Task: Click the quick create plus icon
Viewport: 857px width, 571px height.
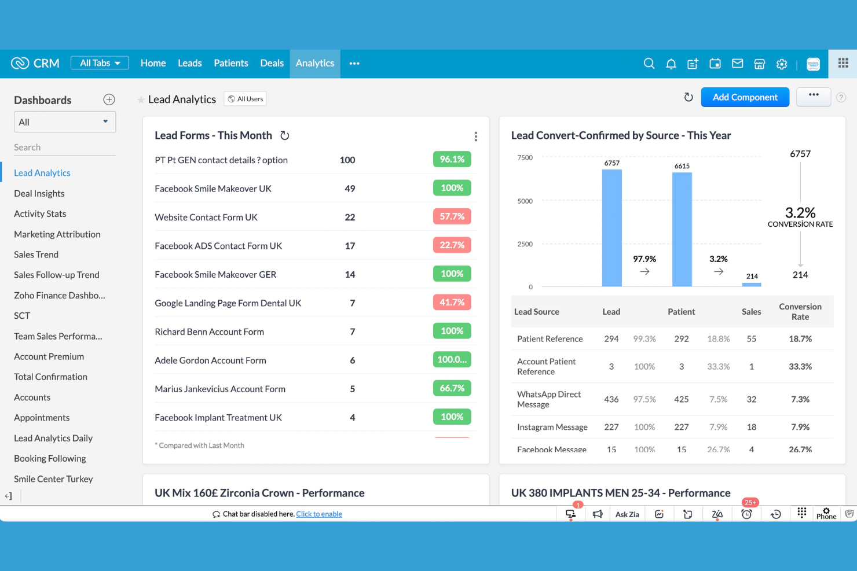Action: [x=693, y=64]
